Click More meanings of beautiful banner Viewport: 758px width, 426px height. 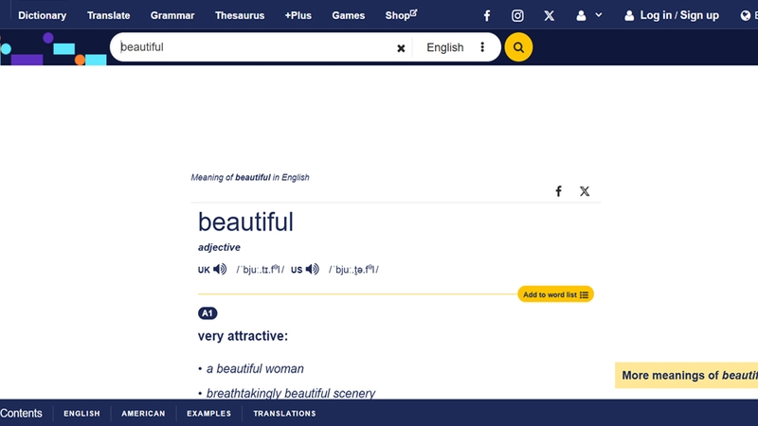point(686,375)
